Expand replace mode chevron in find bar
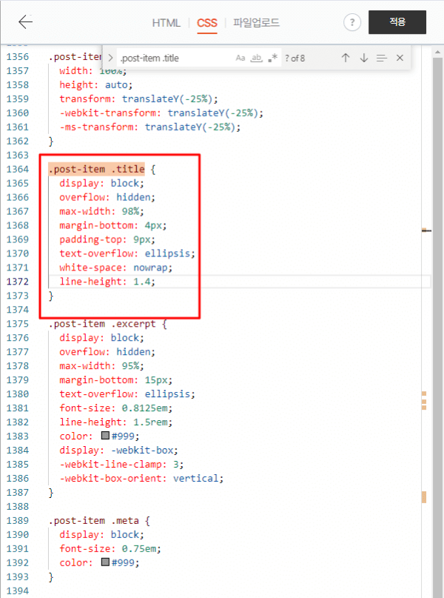444x598 pixels. (x=110, y=58)
